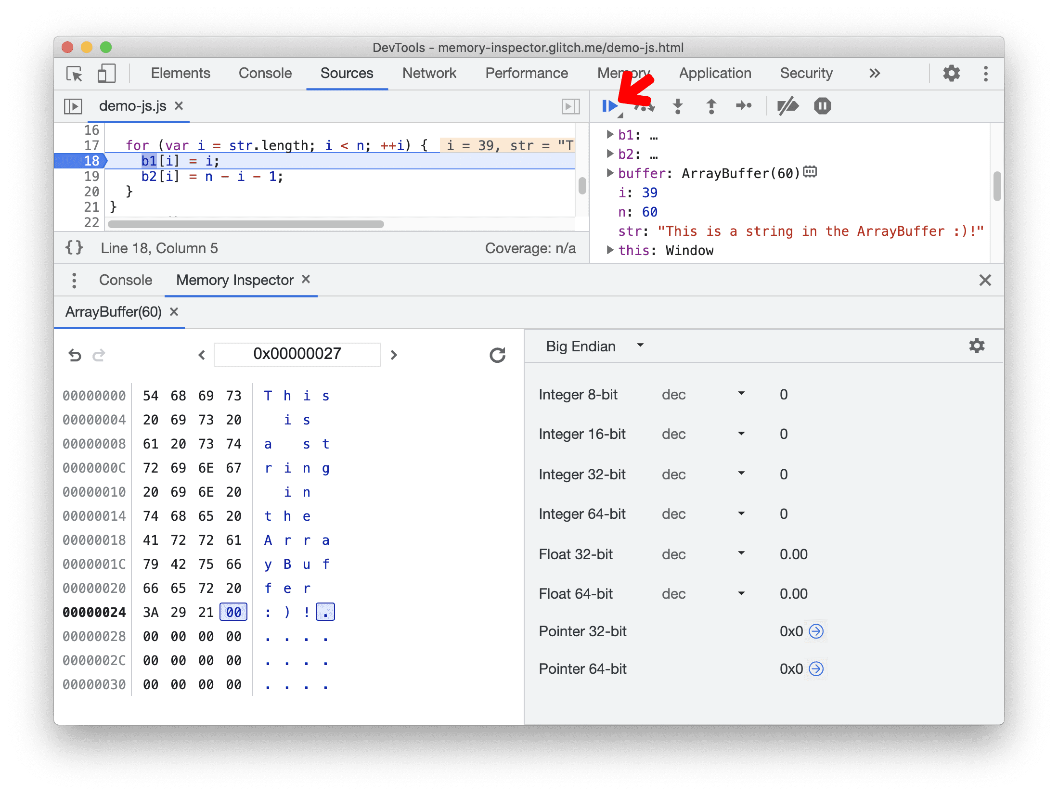Click the step out of current function icon
Image resolution: width=1058 pixels, height=796 pixels.
coord(712,106)
